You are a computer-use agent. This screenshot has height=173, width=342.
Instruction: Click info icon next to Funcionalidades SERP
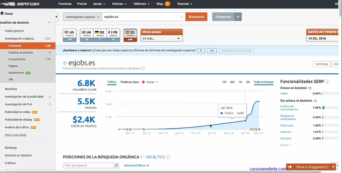click(x=327, y=82)
